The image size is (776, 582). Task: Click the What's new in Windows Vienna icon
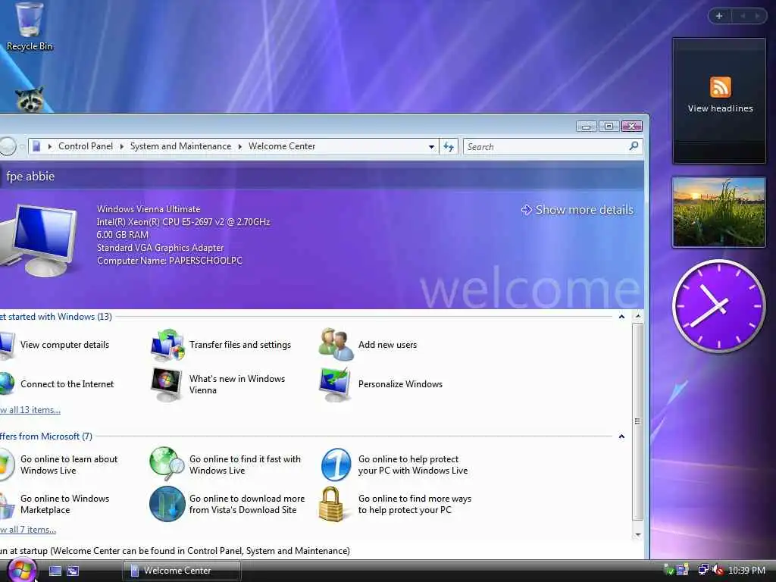coord(166,384)
